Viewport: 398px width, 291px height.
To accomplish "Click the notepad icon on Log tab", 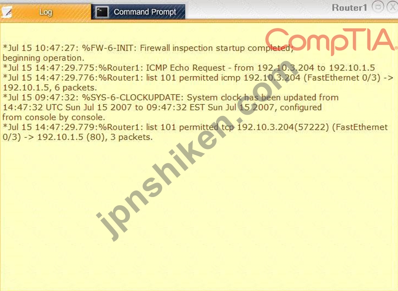I will pos(7,12).
